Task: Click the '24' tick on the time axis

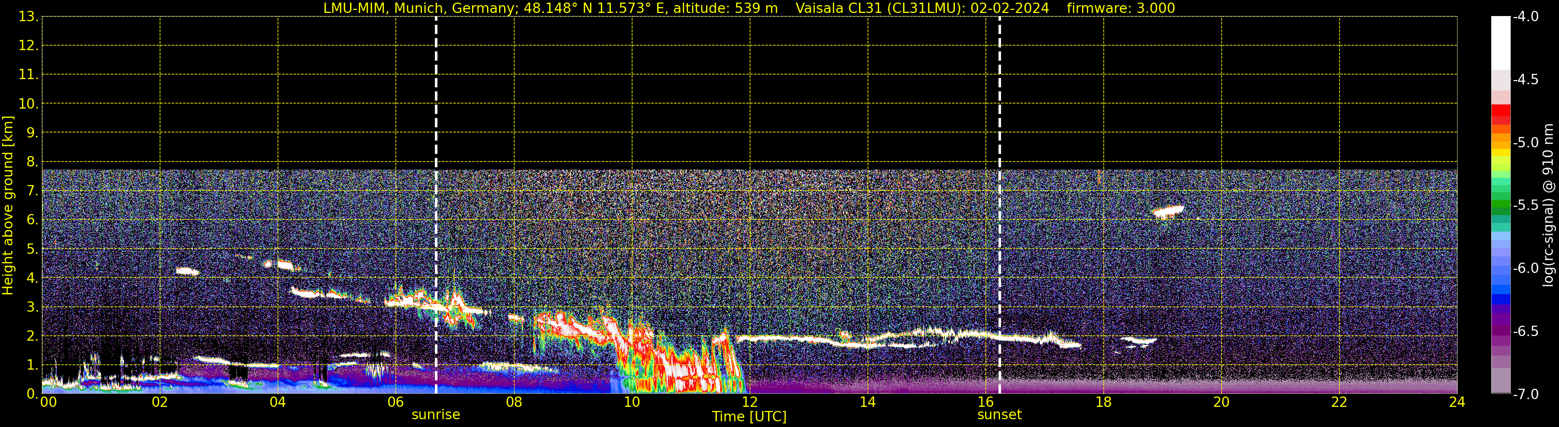Action: [1457, 403]
